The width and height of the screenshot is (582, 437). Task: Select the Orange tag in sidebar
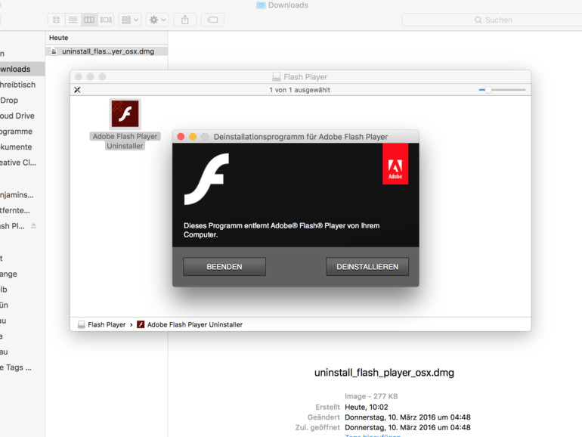coord(21,274)
